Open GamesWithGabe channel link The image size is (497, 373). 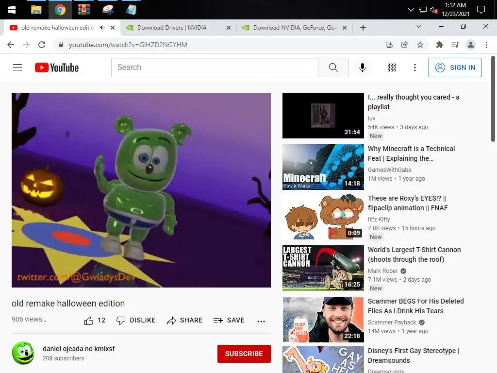tap(390, 170)
